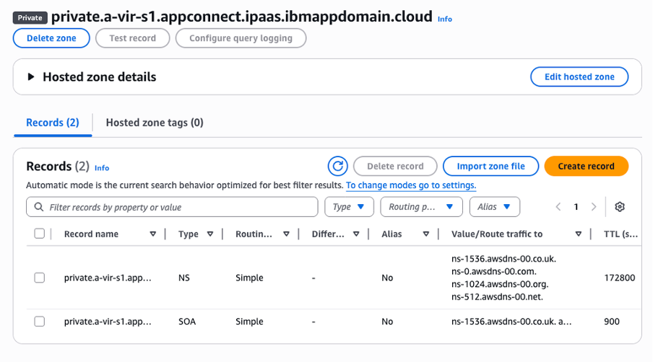
Task: Select the Records (2) tab
Action: click(53, 123)
